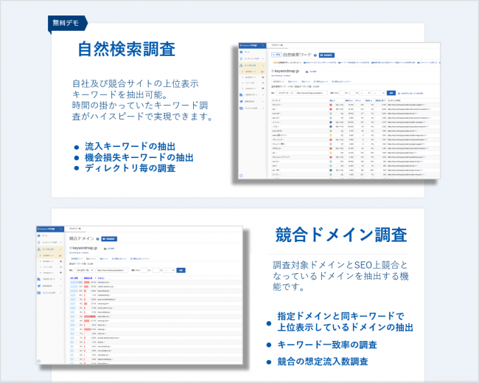
Task: Click the 競合ドメイン調査 heading
Action: tap(341, 235)
